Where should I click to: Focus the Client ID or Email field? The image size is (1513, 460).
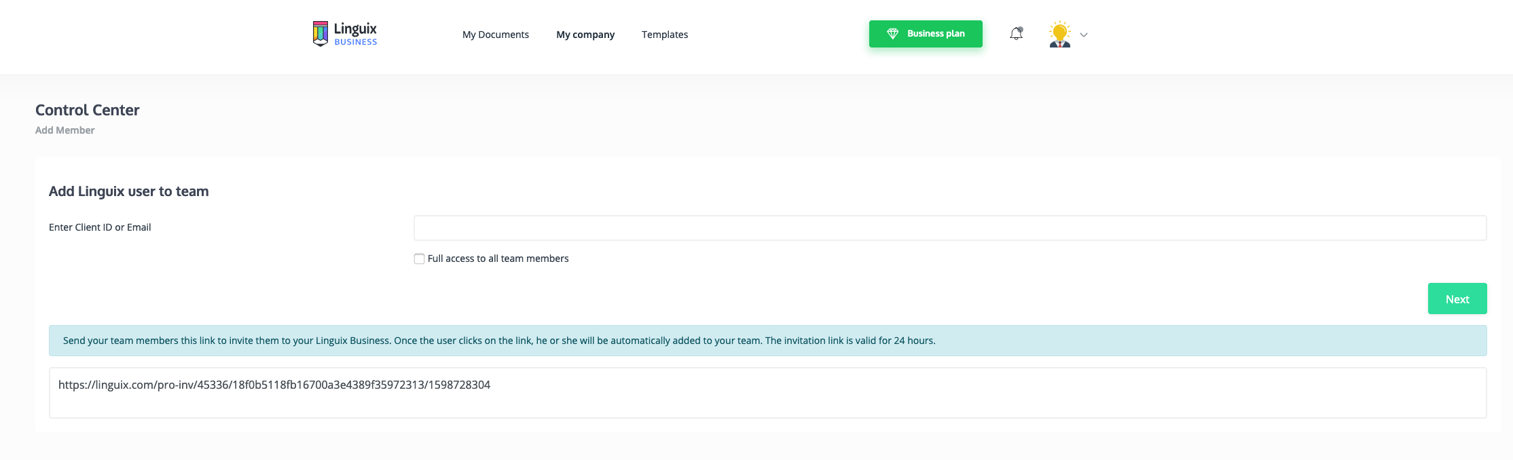(x=950, y=228)
